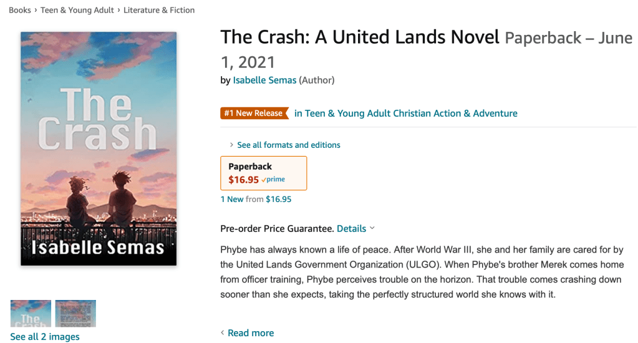Click the chevron beside See all formats
Image resolution: width=638 pixels, height=343 pixels.
tap(231, 145)
